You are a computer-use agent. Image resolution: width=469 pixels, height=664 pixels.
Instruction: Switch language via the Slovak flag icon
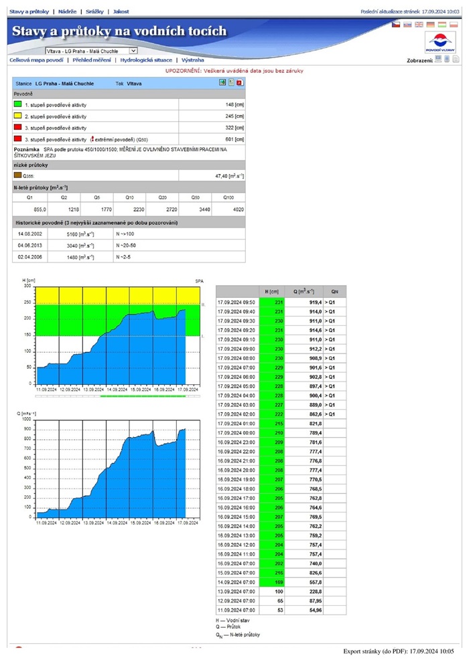click(407, 25)
